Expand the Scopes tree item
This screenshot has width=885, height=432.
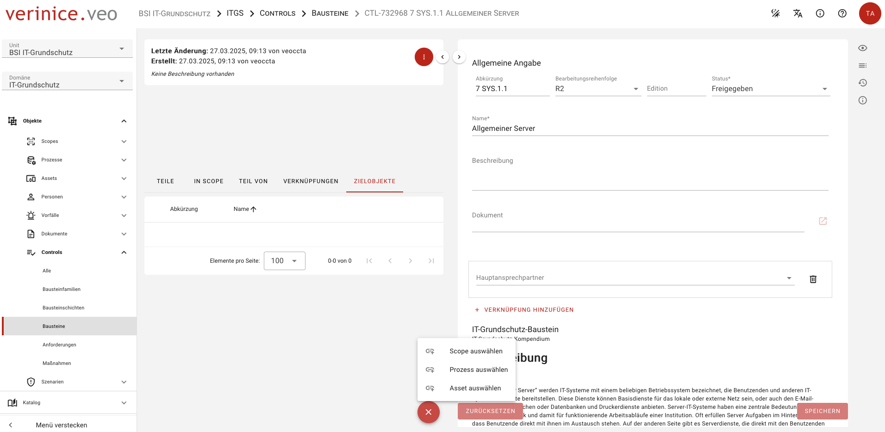[124, 142]
